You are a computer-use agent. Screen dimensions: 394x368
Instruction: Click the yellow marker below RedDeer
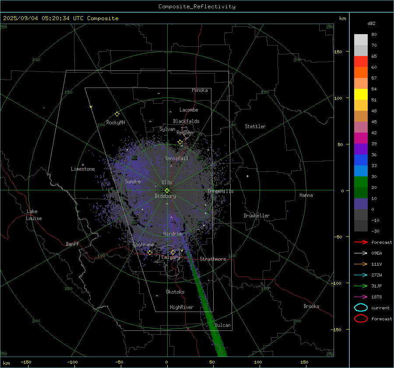pos(180,142)
